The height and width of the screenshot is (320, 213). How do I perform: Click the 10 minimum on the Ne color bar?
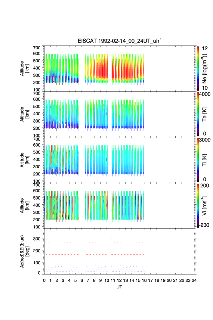(205, 88)
